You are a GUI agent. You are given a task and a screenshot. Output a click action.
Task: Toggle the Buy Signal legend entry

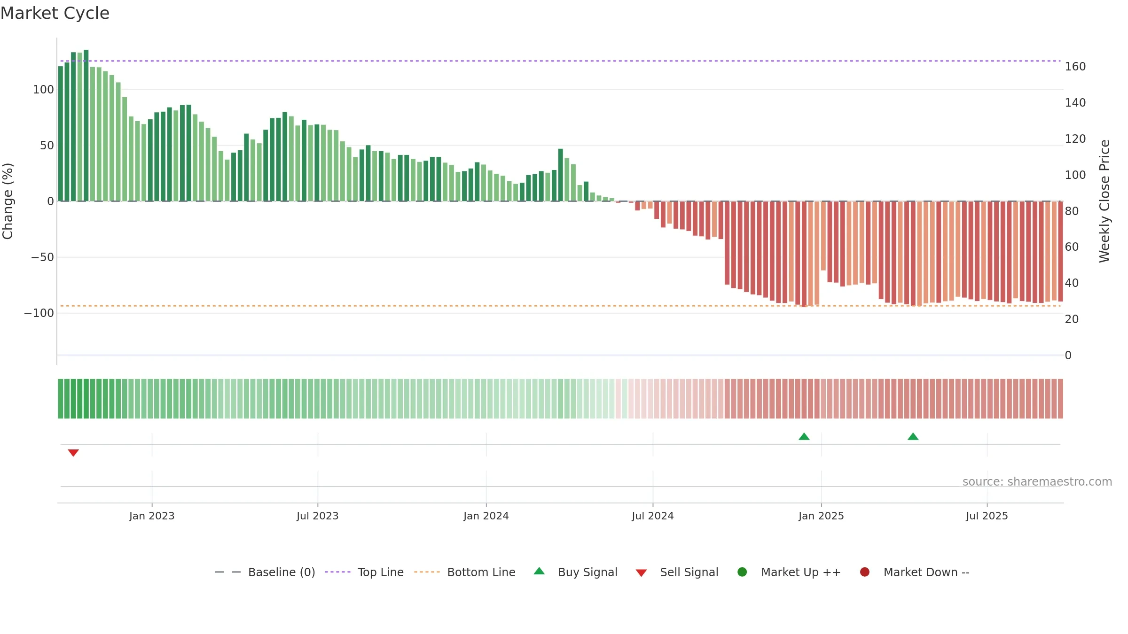(576, 572)
